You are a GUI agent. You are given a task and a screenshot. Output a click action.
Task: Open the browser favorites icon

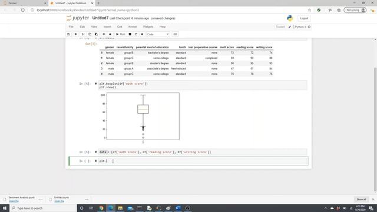click(x=330, y=10)
